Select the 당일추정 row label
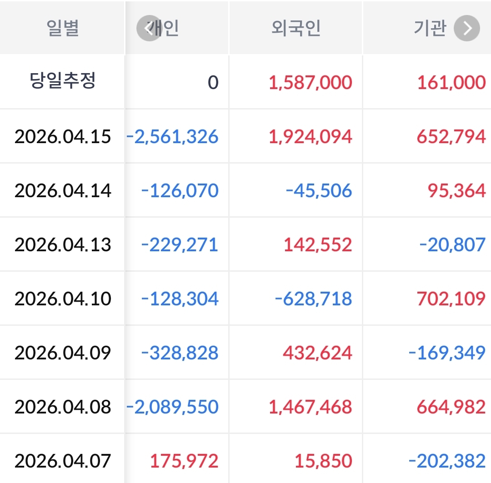491x483 pixels. (63, 82)
